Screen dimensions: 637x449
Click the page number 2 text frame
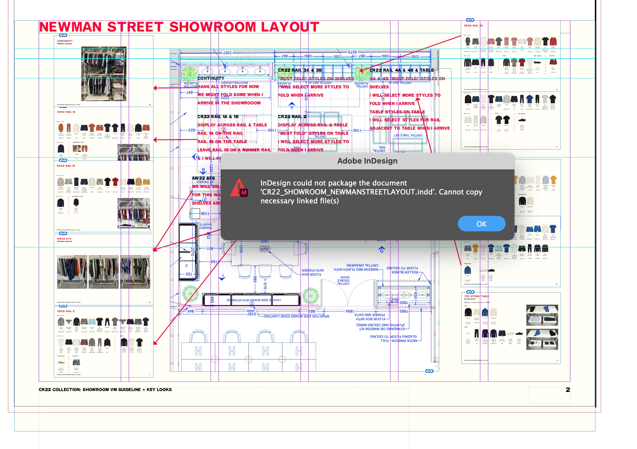567,390
